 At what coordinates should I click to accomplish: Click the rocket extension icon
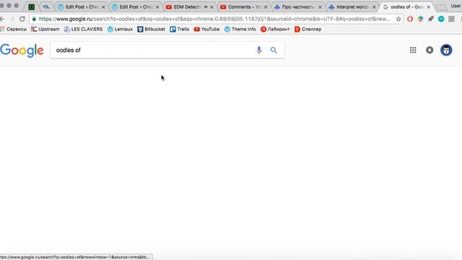pyautogui.click(x=431, y=19)
